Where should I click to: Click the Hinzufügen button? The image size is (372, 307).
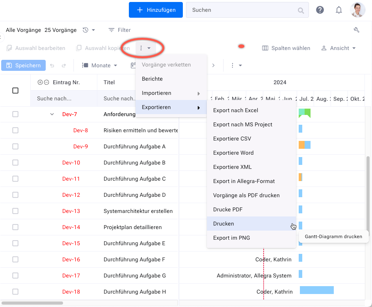pos(156,10)
